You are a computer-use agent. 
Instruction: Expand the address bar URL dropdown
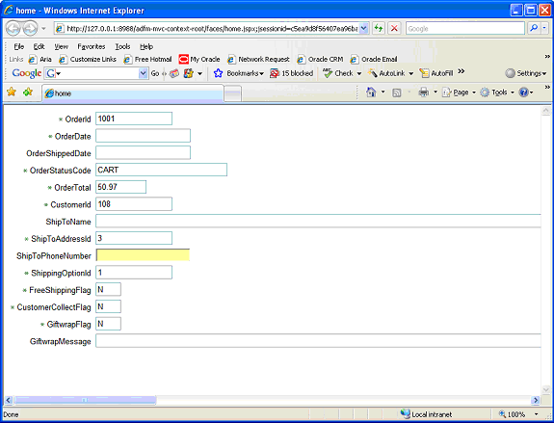pyautogui.click(x=364, y=28)
